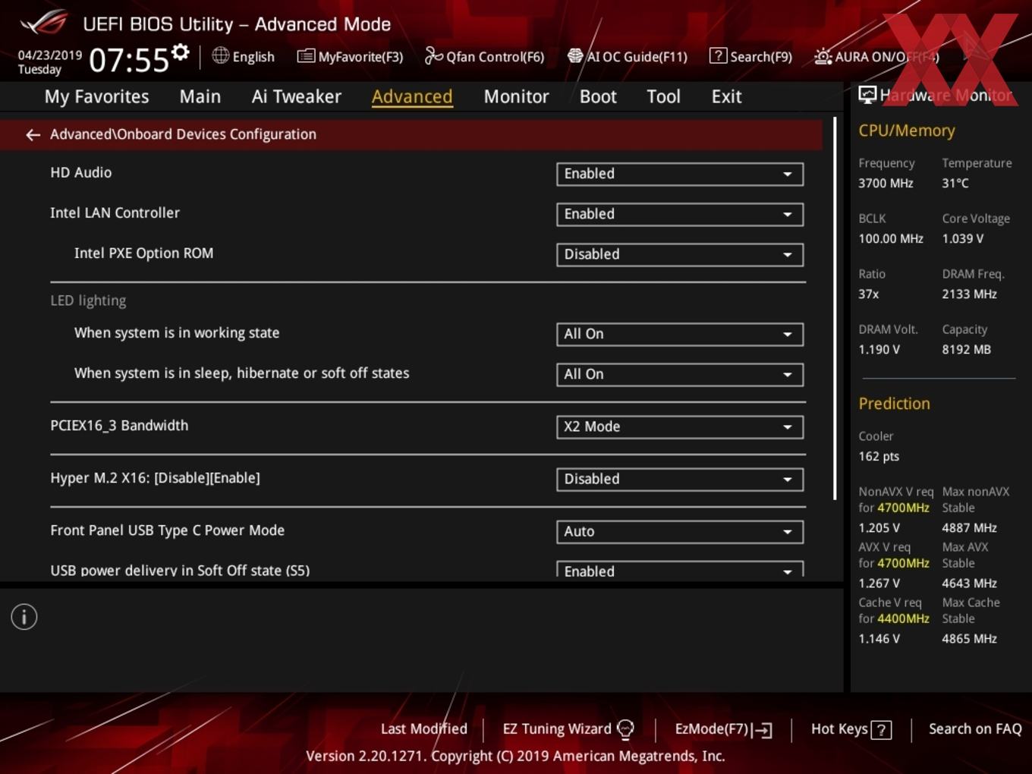The width and height of the screenshot is (1032, 774).
Task: Select PCIEX16_3 Bandwidth label
Action: [x=119, y=425]
